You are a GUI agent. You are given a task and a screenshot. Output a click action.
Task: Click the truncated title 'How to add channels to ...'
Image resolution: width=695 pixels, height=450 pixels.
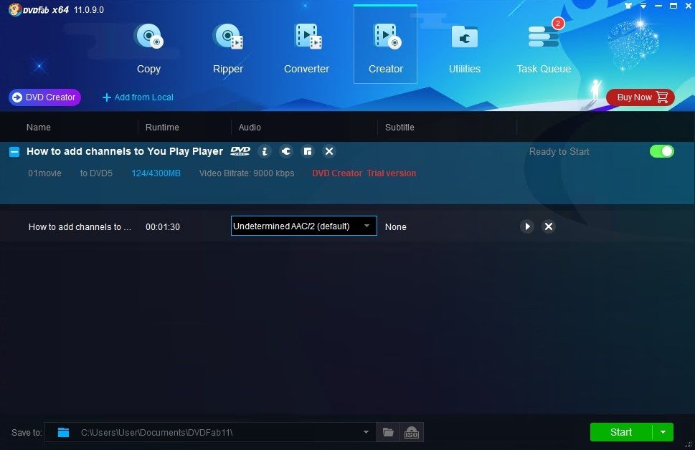pyautogui.click(x=80, y=226)
